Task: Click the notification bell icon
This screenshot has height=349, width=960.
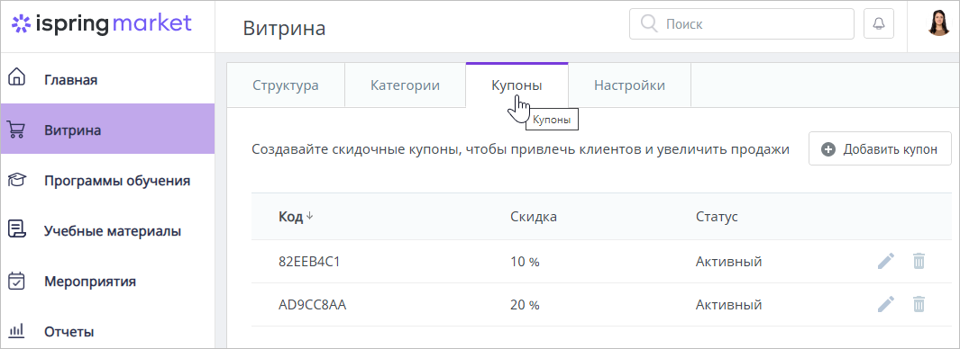Action: click(879, 24)
